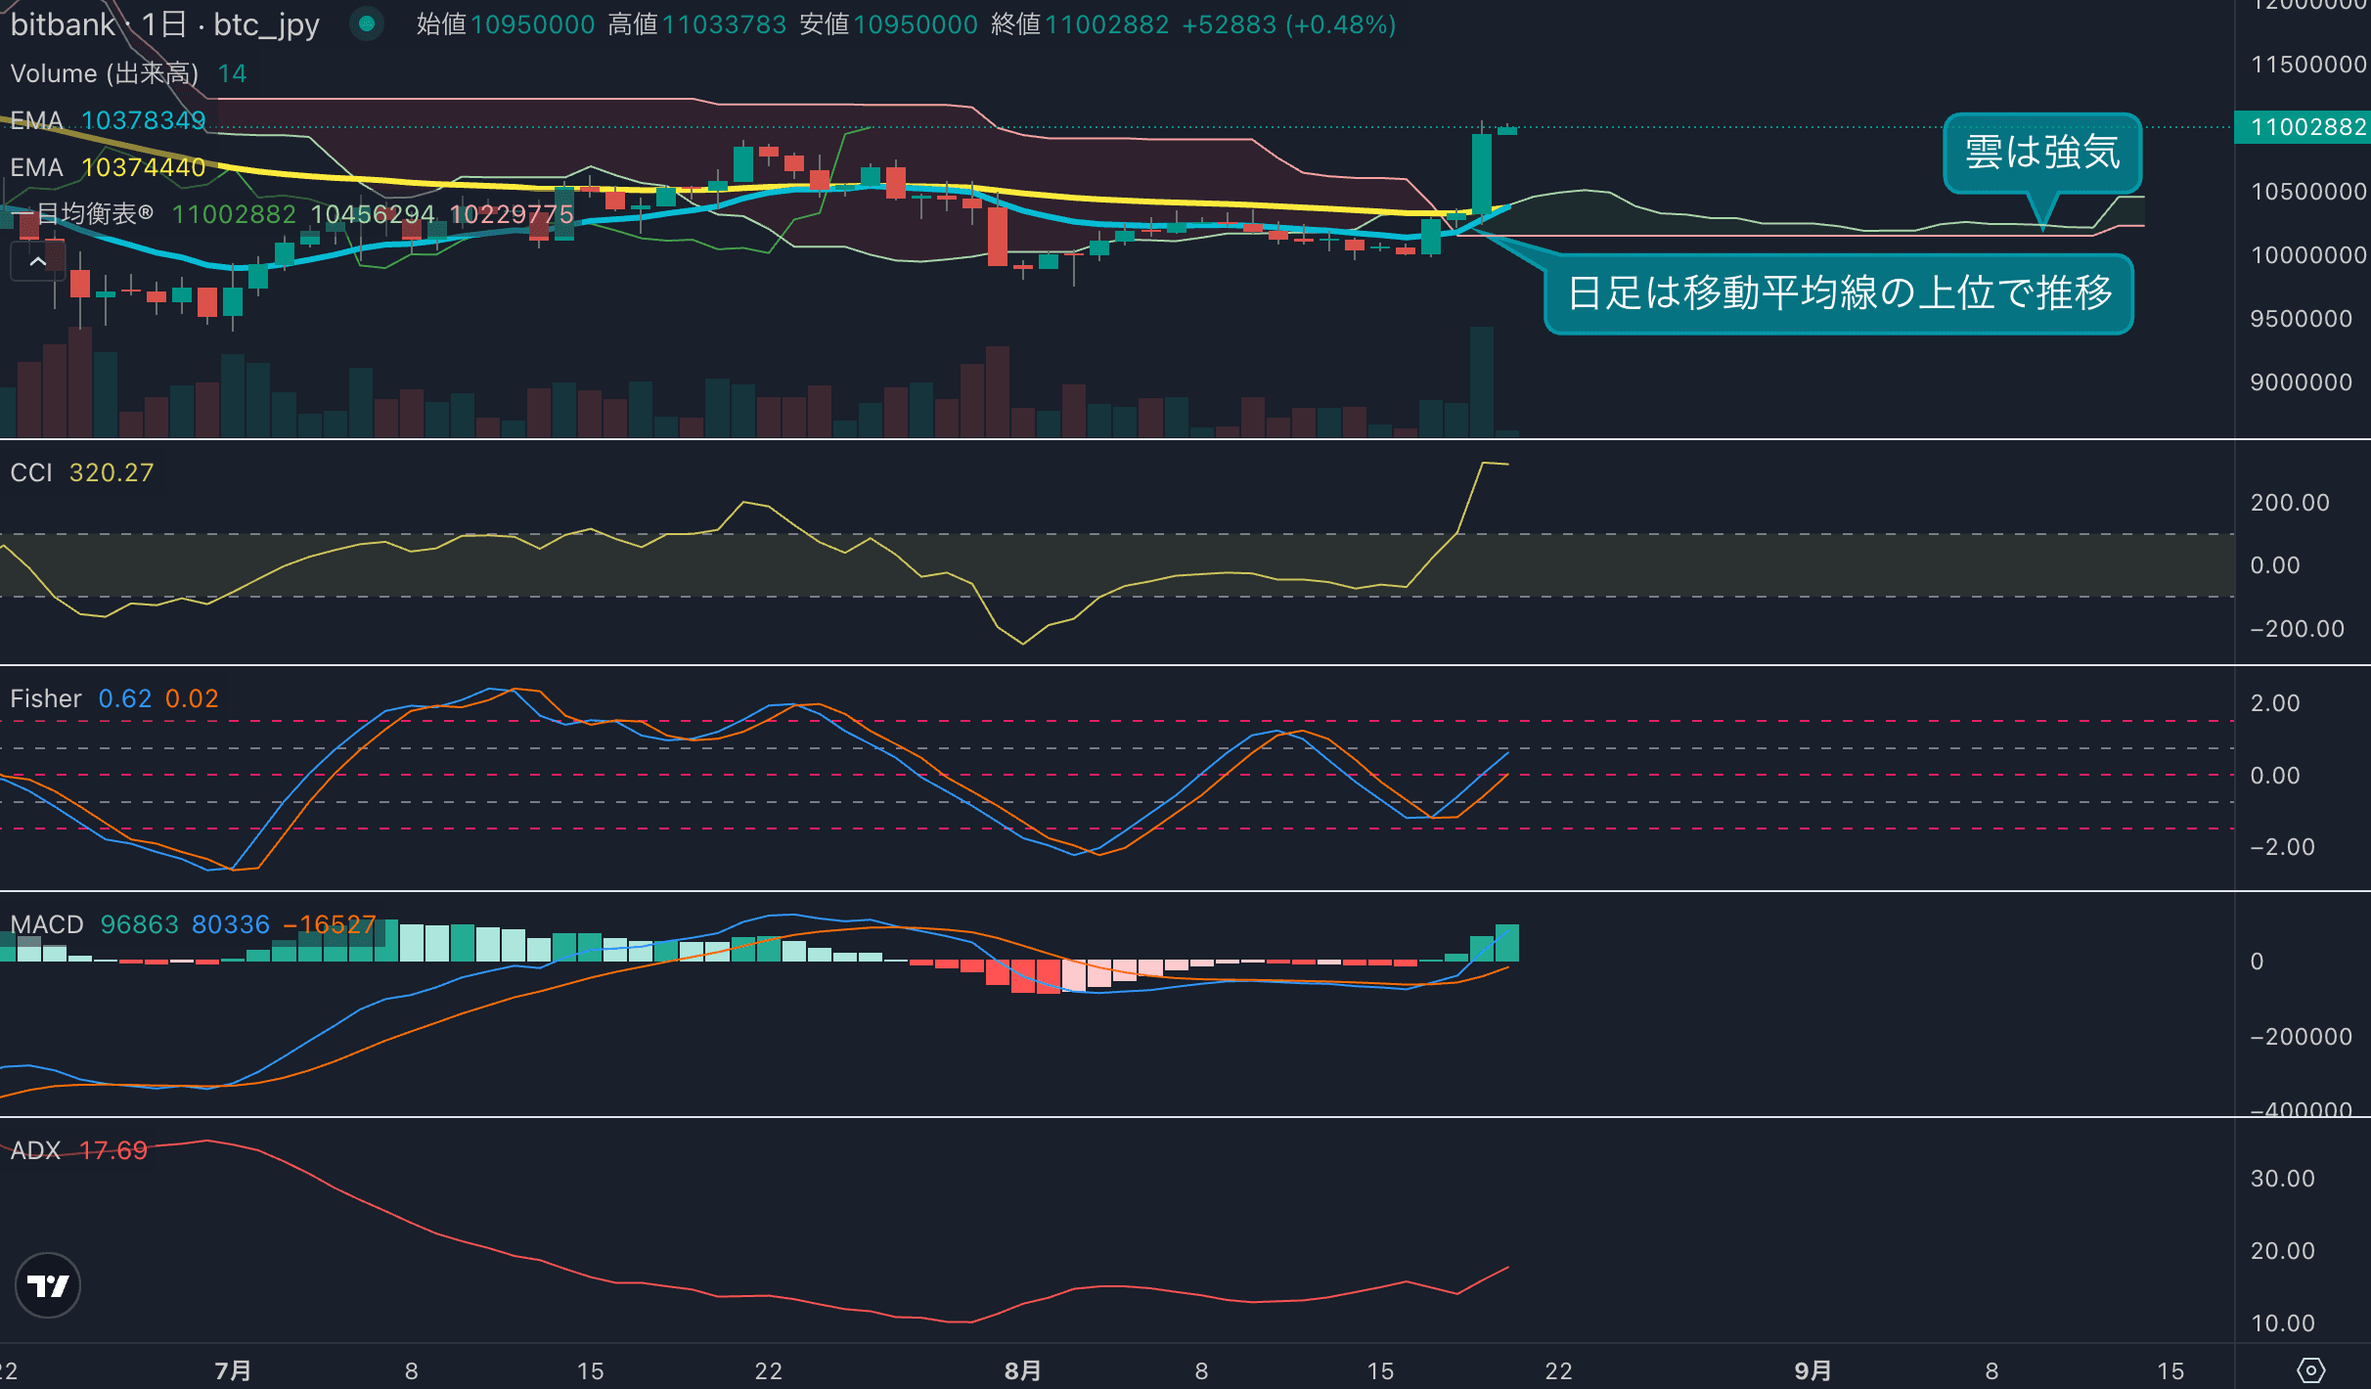Click the 雲は強気 callout annotation
Image resolution: width=2371 pixels, height=1389 pixels.
pos(2042,153)
